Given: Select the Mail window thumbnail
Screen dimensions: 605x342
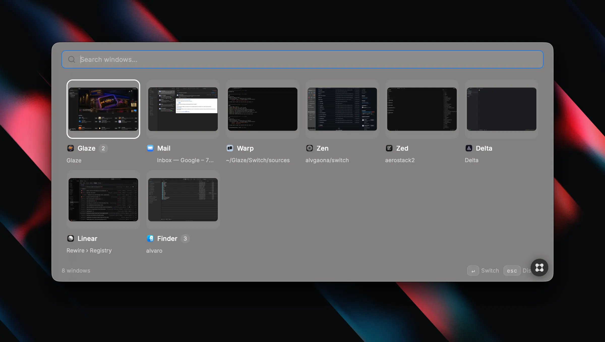Looking at the screenshot, I should click(183, 109).
